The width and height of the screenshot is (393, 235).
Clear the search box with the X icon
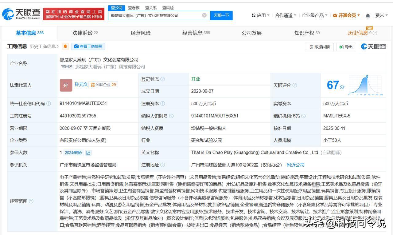click(204, 15)
